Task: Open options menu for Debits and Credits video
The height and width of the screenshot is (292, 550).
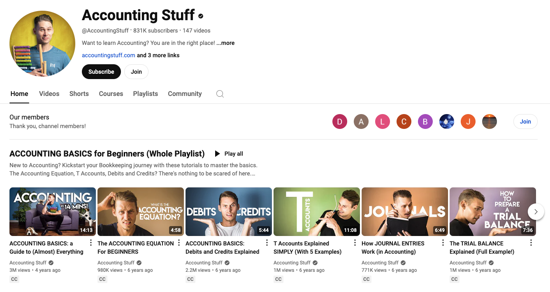Action: click(x=267, y=243)
